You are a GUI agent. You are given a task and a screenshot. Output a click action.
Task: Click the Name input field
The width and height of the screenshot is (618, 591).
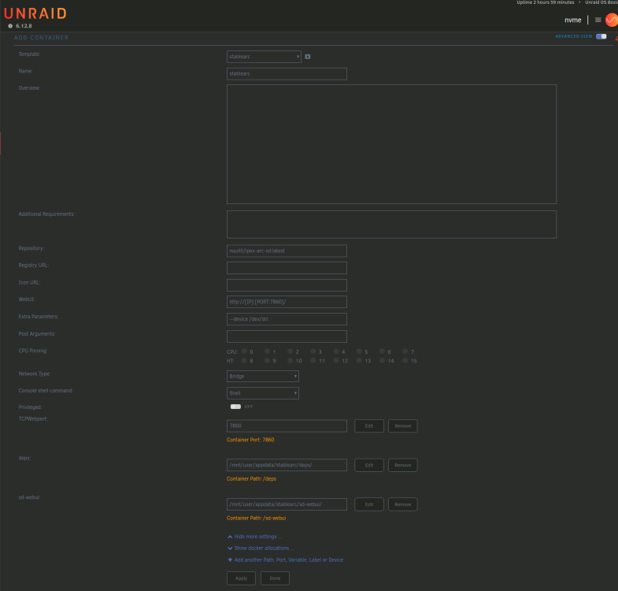click(287, 74)
